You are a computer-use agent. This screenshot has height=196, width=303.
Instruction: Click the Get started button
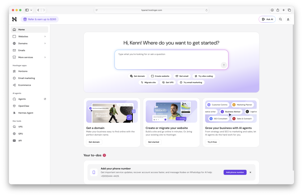pos(154,142)
